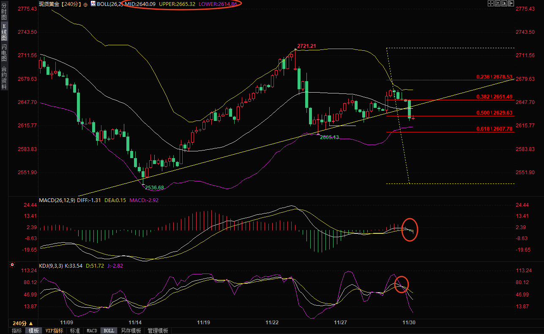Screen dimensions: 544x334
Task: Click 管理模板 to manage templates
Action: click(x=158, y=331)
